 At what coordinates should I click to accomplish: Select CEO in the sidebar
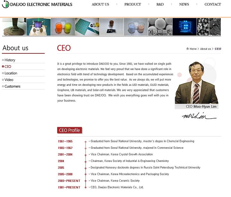[8, 67]
